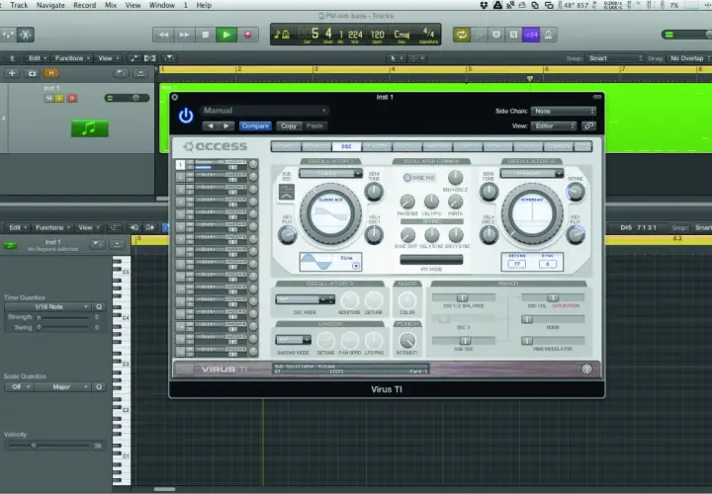712x494 pixels.
Task: Open the Mix menu
Action: click(x=111, y=5)
